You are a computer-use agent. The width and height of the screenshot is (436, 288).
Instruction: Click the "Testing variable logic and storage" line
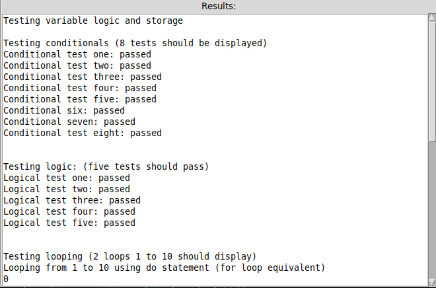[x=93, y=20]
